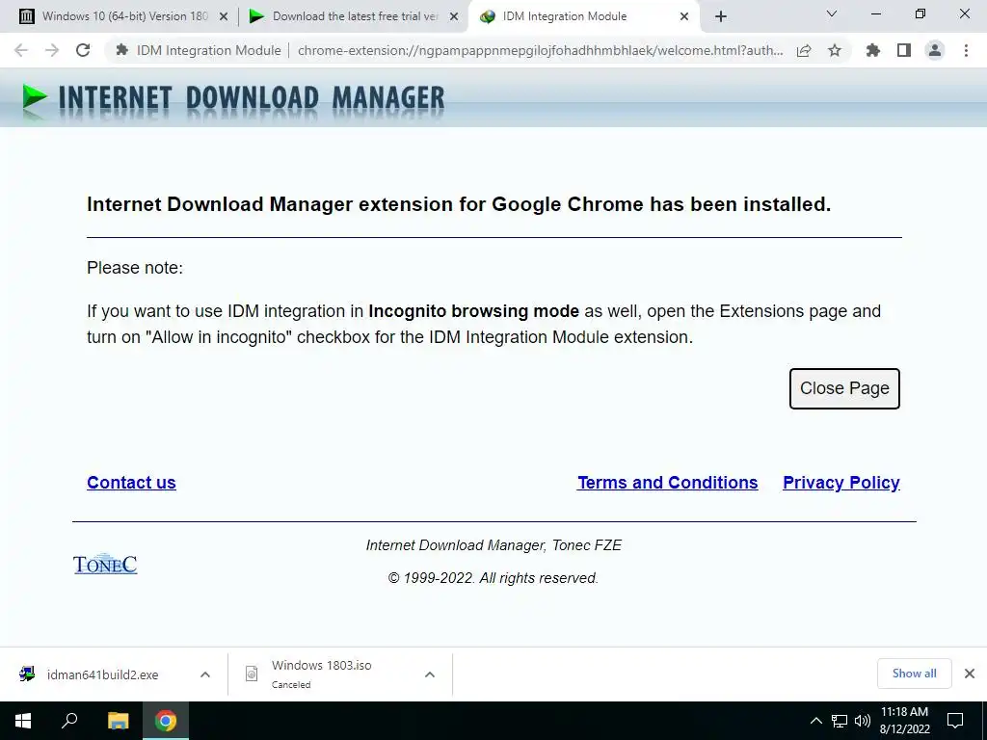Open the Terms and Conditions link
This screenshot has height=740, width=987.
[x=667, y=483]
